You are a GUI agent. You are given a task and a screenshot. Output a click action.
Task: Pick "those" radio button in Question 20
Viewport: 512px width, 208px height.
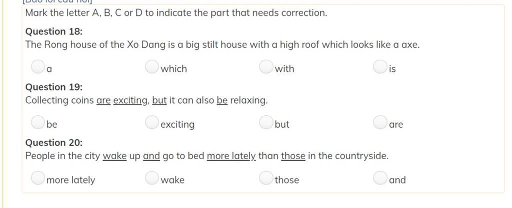266,178
